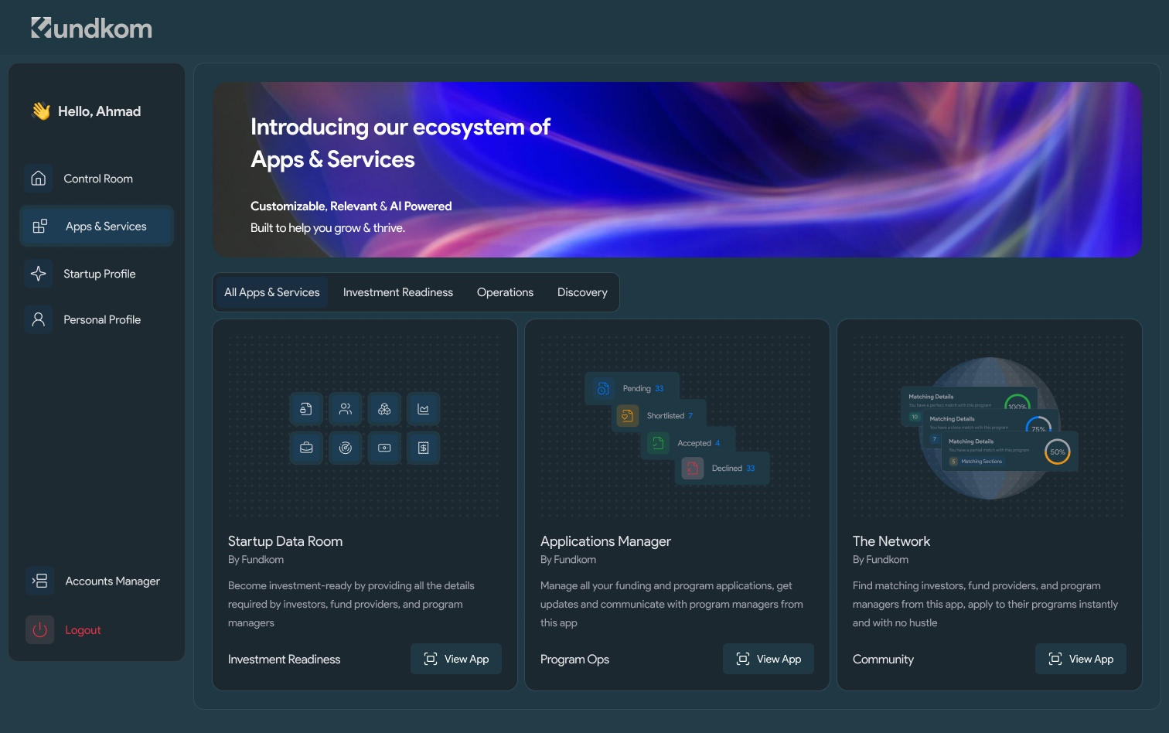Image resolution: width=1169 pixels, height=733 pixels.
Task: Open Control Room from the sidebar
Action: [97, 179]
